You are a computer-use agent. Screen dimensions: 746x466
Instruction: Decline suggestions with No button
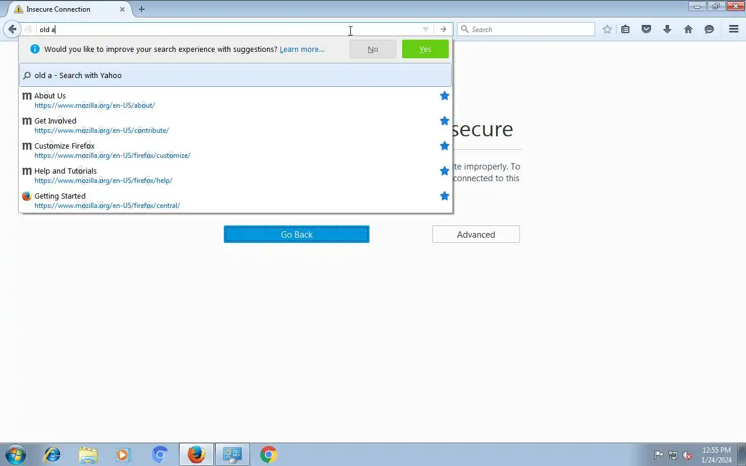pos(373,50)
